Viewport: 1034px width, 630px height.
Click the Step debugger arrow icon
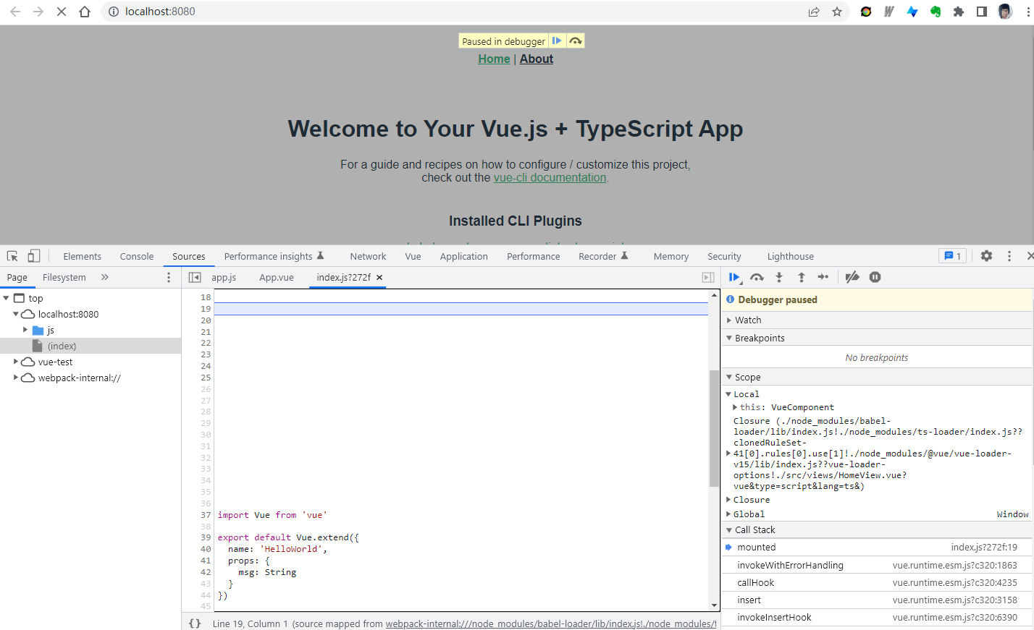(823, 277)
